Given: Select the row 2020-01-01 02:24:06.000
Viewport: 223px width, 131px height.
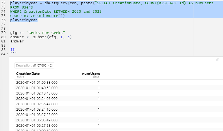Looking at the screenshot, I should point(119,98).
